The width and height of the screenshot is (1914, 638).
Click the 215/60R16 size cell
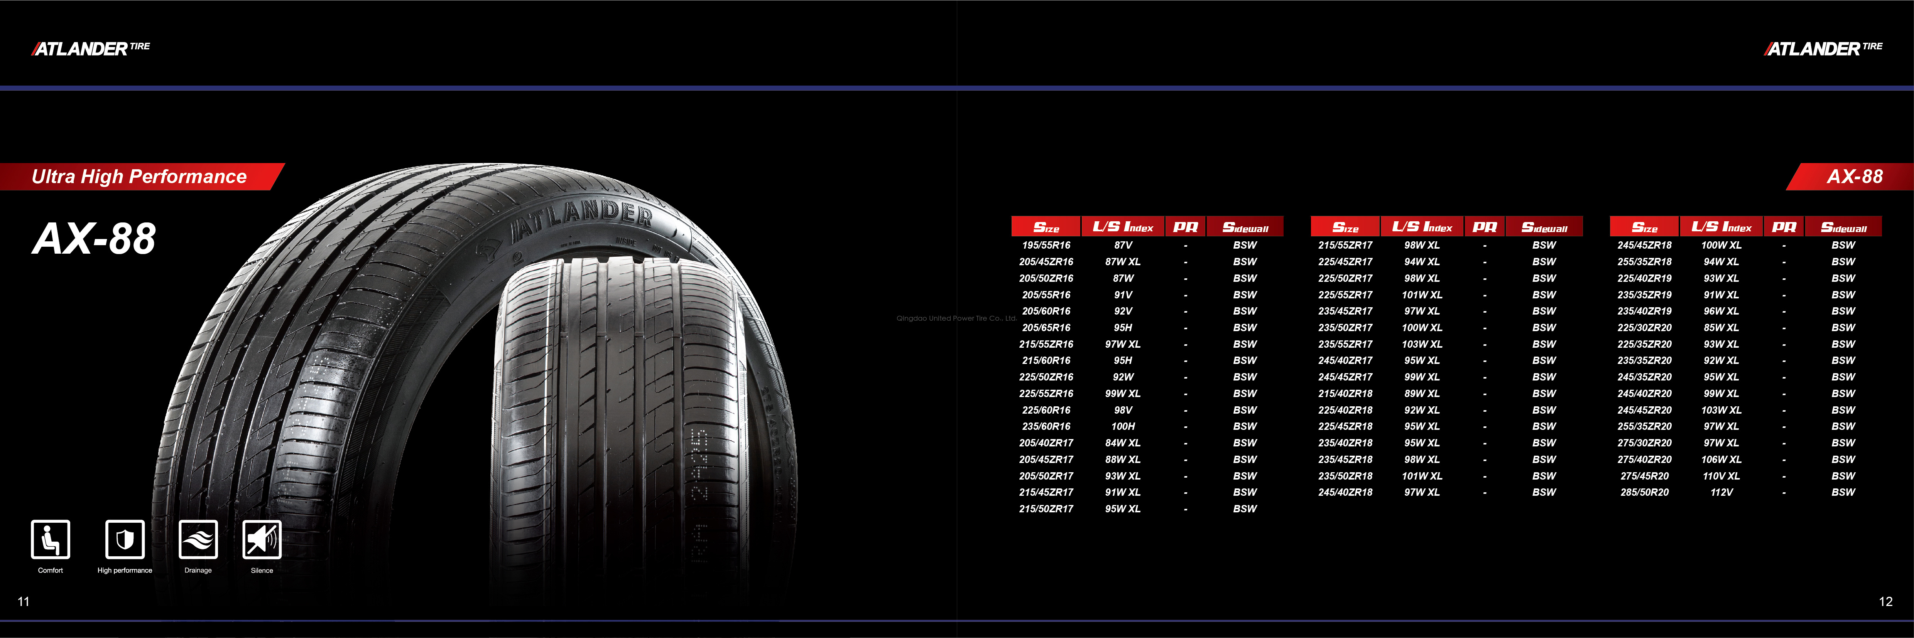(x=1046, y=360)
